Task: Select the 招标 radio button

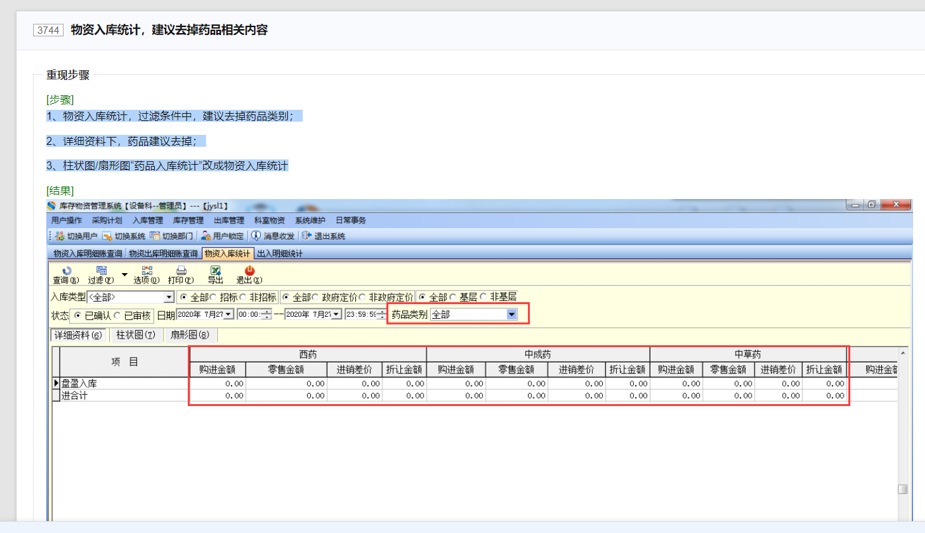Action: [213, 298]
